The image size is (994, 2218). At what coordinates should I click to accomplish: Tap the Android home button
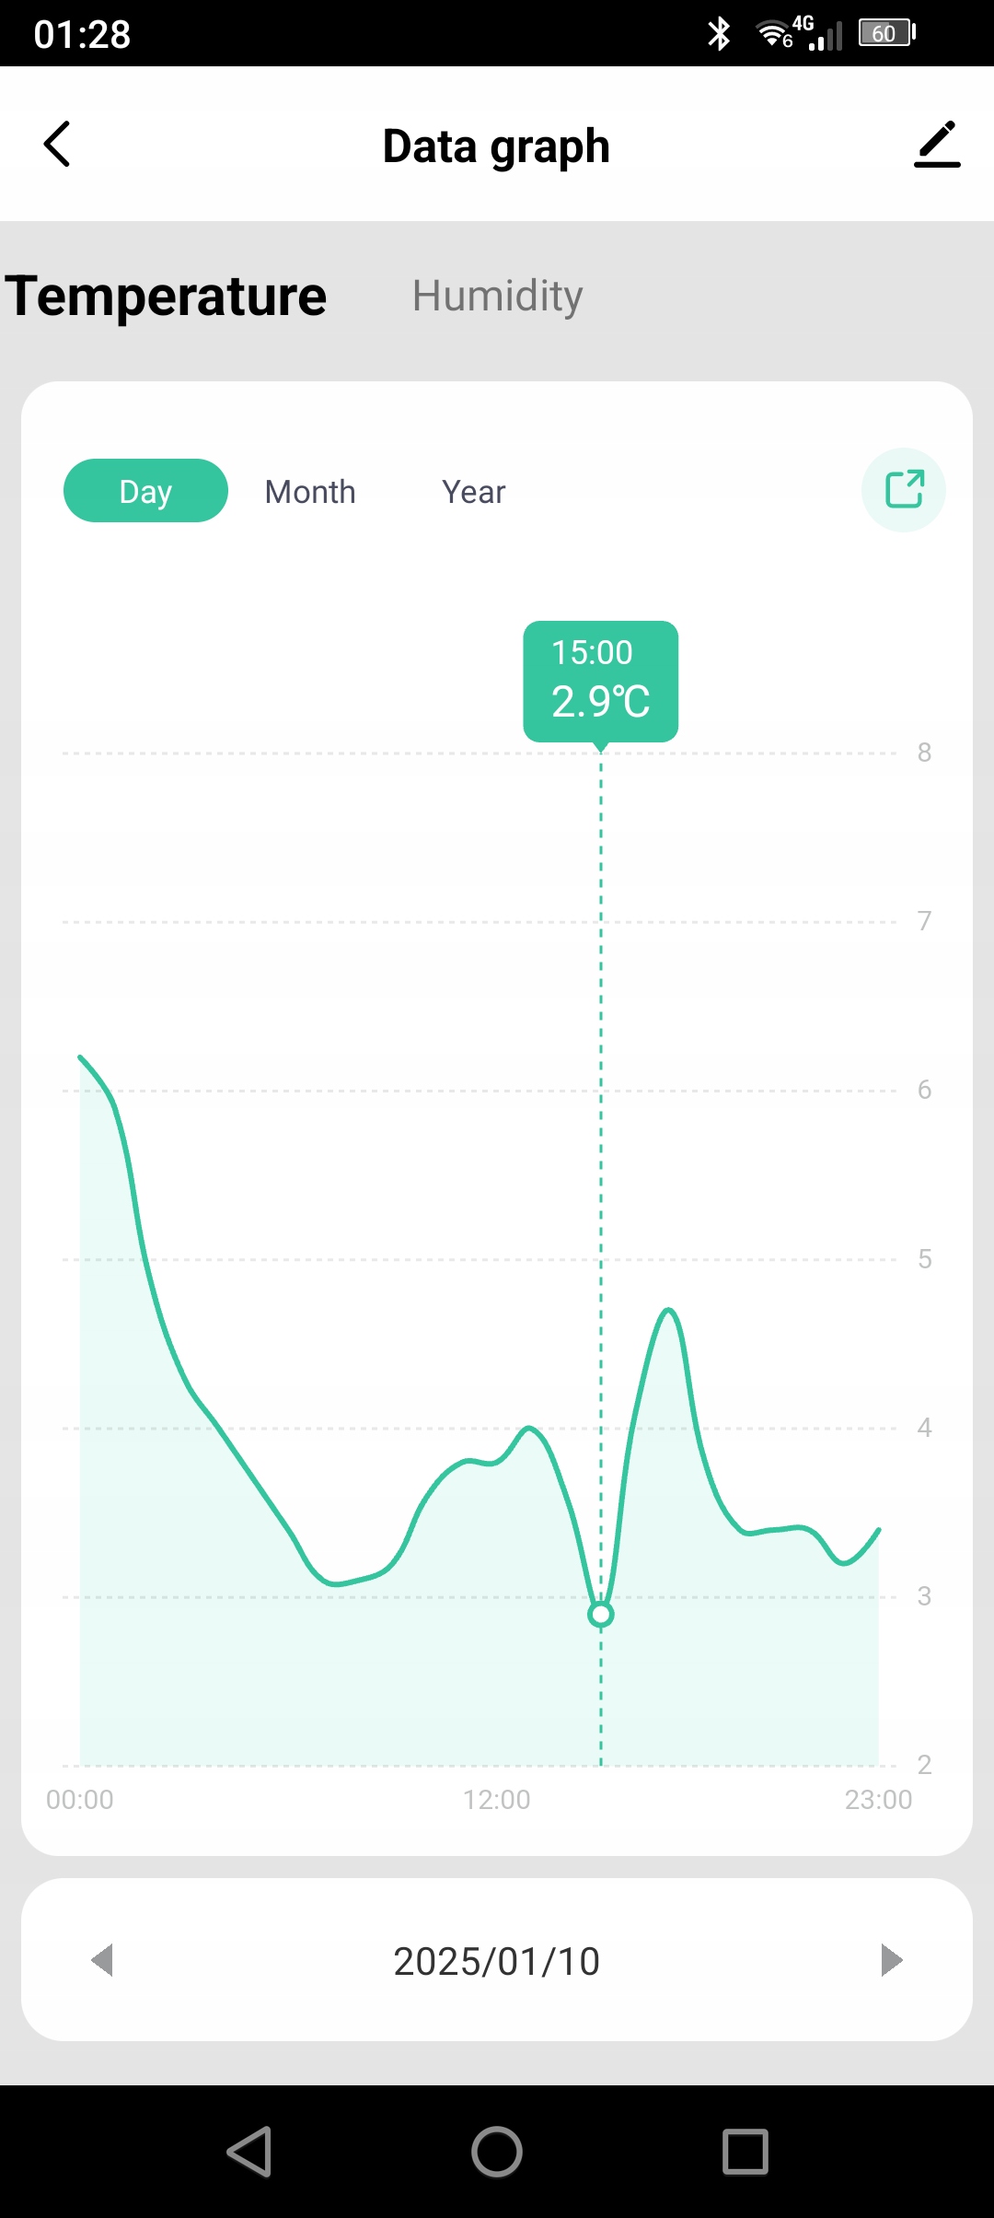(x=497, y=2152)
